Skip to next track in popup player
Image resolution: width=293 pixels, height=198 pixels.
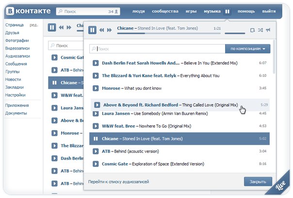point(109,30)
